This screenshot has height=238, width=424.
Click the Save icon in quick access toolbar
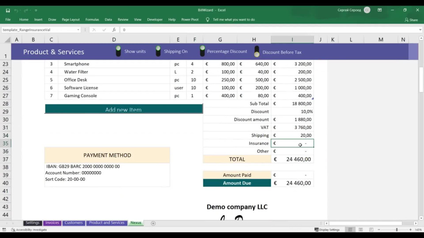pos(8,10)
